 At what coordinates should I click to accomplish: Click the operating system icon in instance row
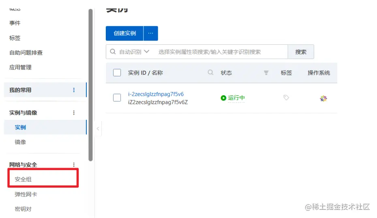click(x=323, y=98)
